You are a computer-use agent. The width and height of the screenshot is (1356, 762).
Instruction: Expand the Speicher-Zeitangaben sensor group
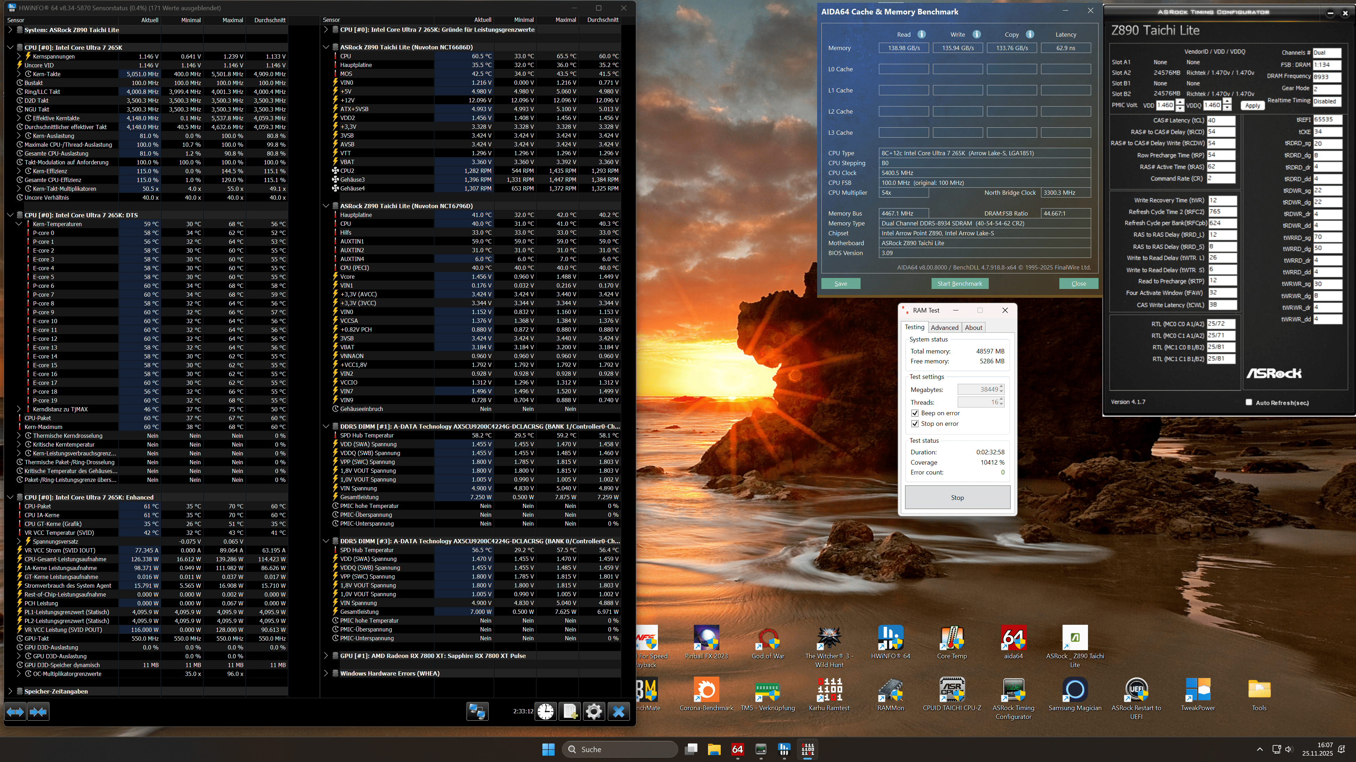click(x=10, y=691)
